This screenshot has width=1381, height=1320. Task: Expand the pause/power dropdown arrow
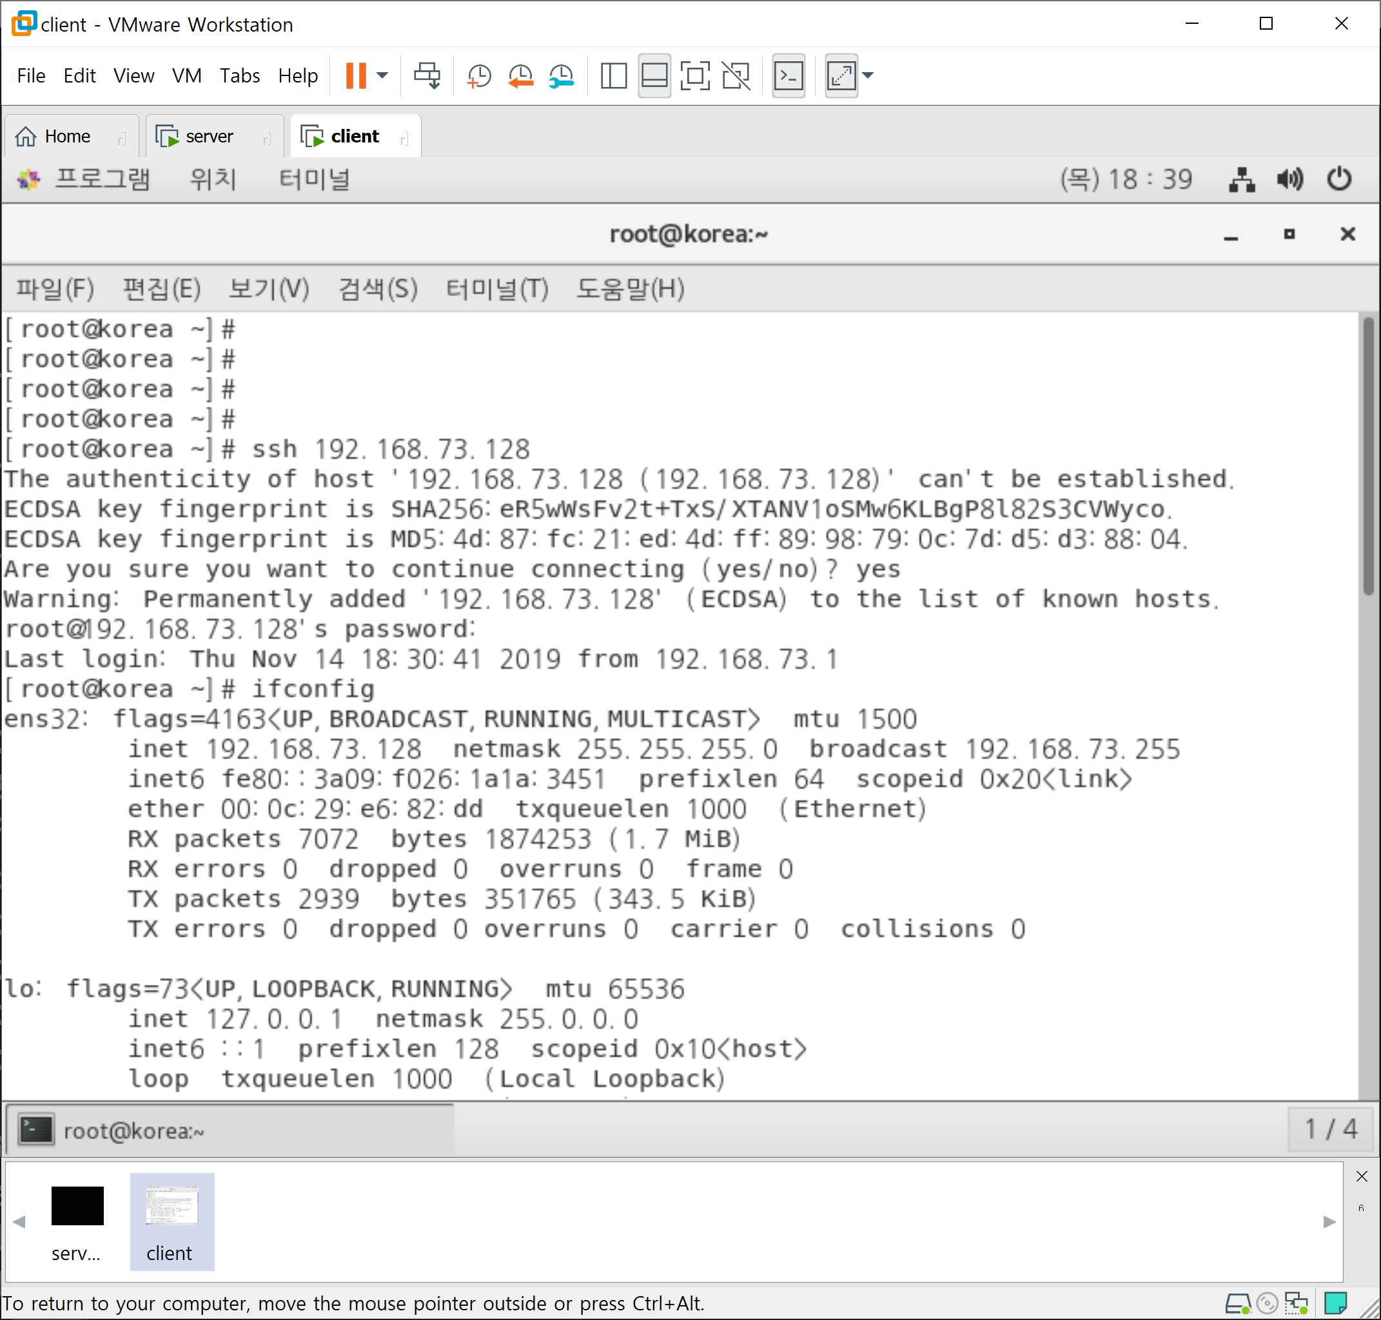(382, 75)
